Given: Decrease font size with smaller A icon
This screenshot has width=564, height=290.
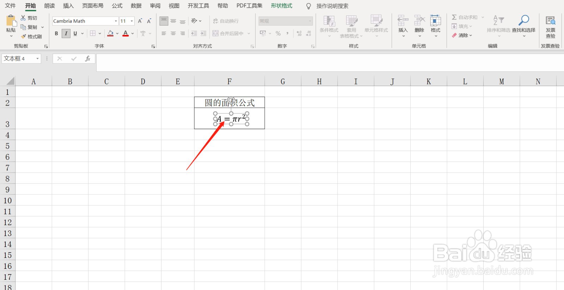Looking at the screenshot, I should pos(149,21).
